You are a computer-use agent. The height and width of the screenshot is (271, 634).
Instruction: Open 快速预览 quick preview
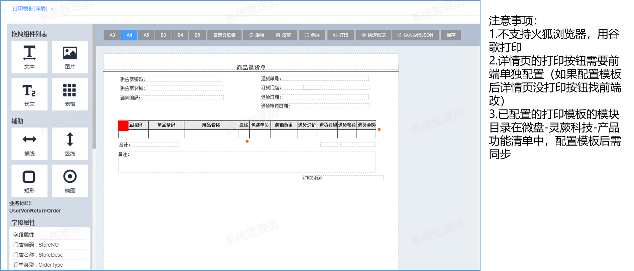point(374,35)
